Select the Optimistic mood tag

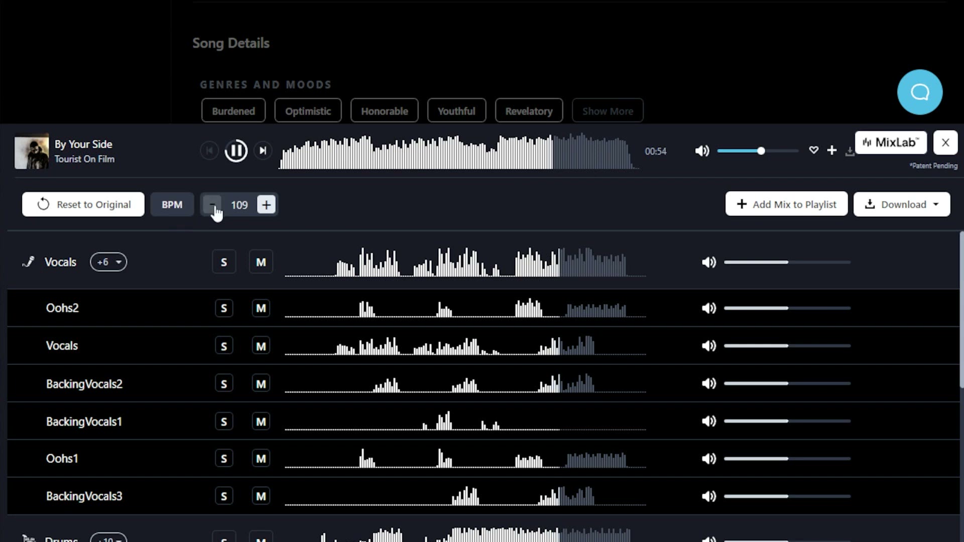(x=308, y=111)
